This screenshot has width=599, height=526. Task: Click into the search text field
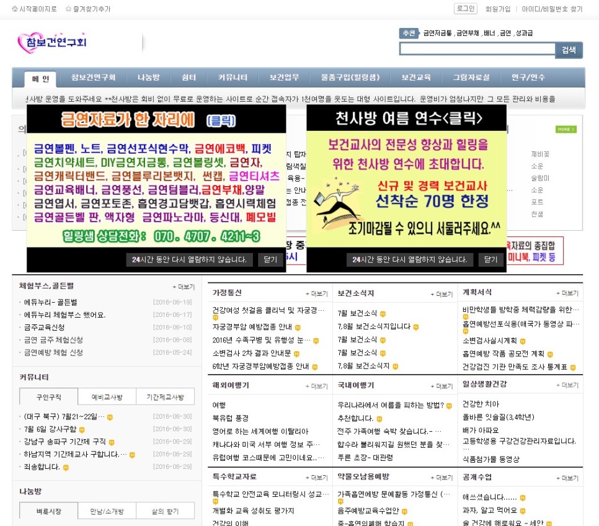pos(476,50)
